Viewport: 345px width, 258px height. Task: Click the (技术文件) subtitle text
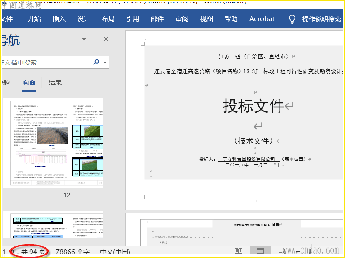pos(254,141)
